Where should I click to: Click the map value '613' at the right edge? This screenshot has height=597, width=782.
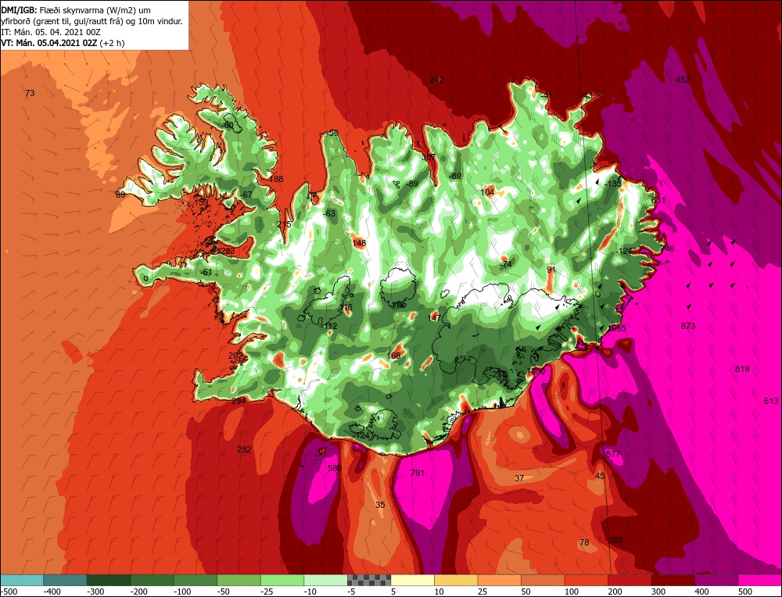771,401
